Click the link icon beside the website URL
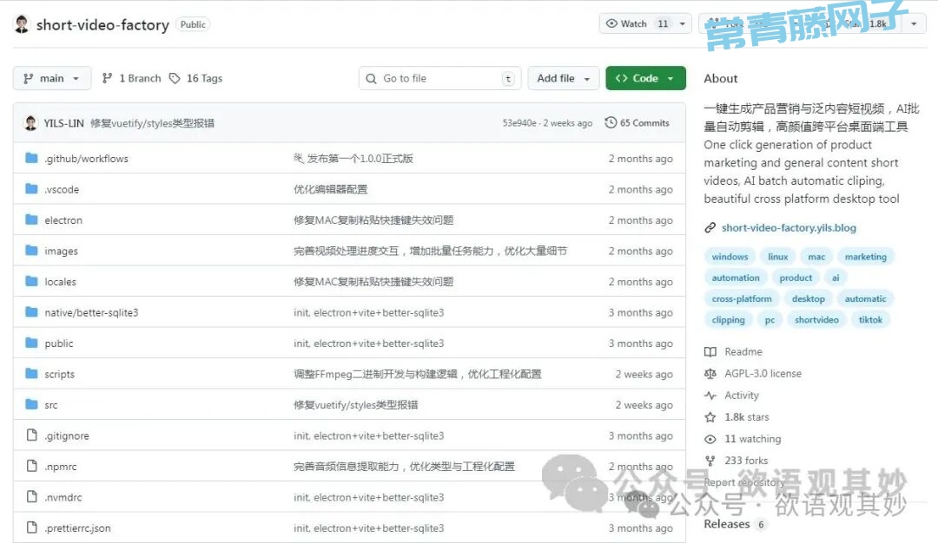Viewport: 938px width, 543px height. [710, 228]
